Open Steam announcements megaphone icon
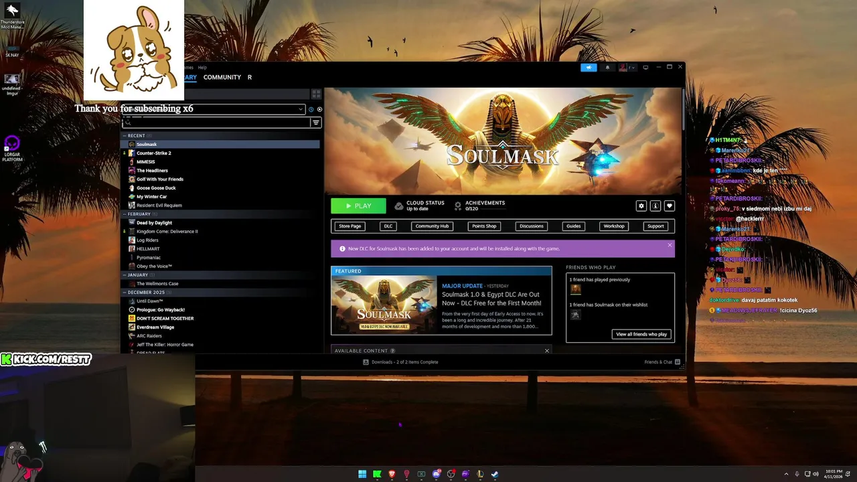This screenshot has height=482, width=857. click(589, 67)
